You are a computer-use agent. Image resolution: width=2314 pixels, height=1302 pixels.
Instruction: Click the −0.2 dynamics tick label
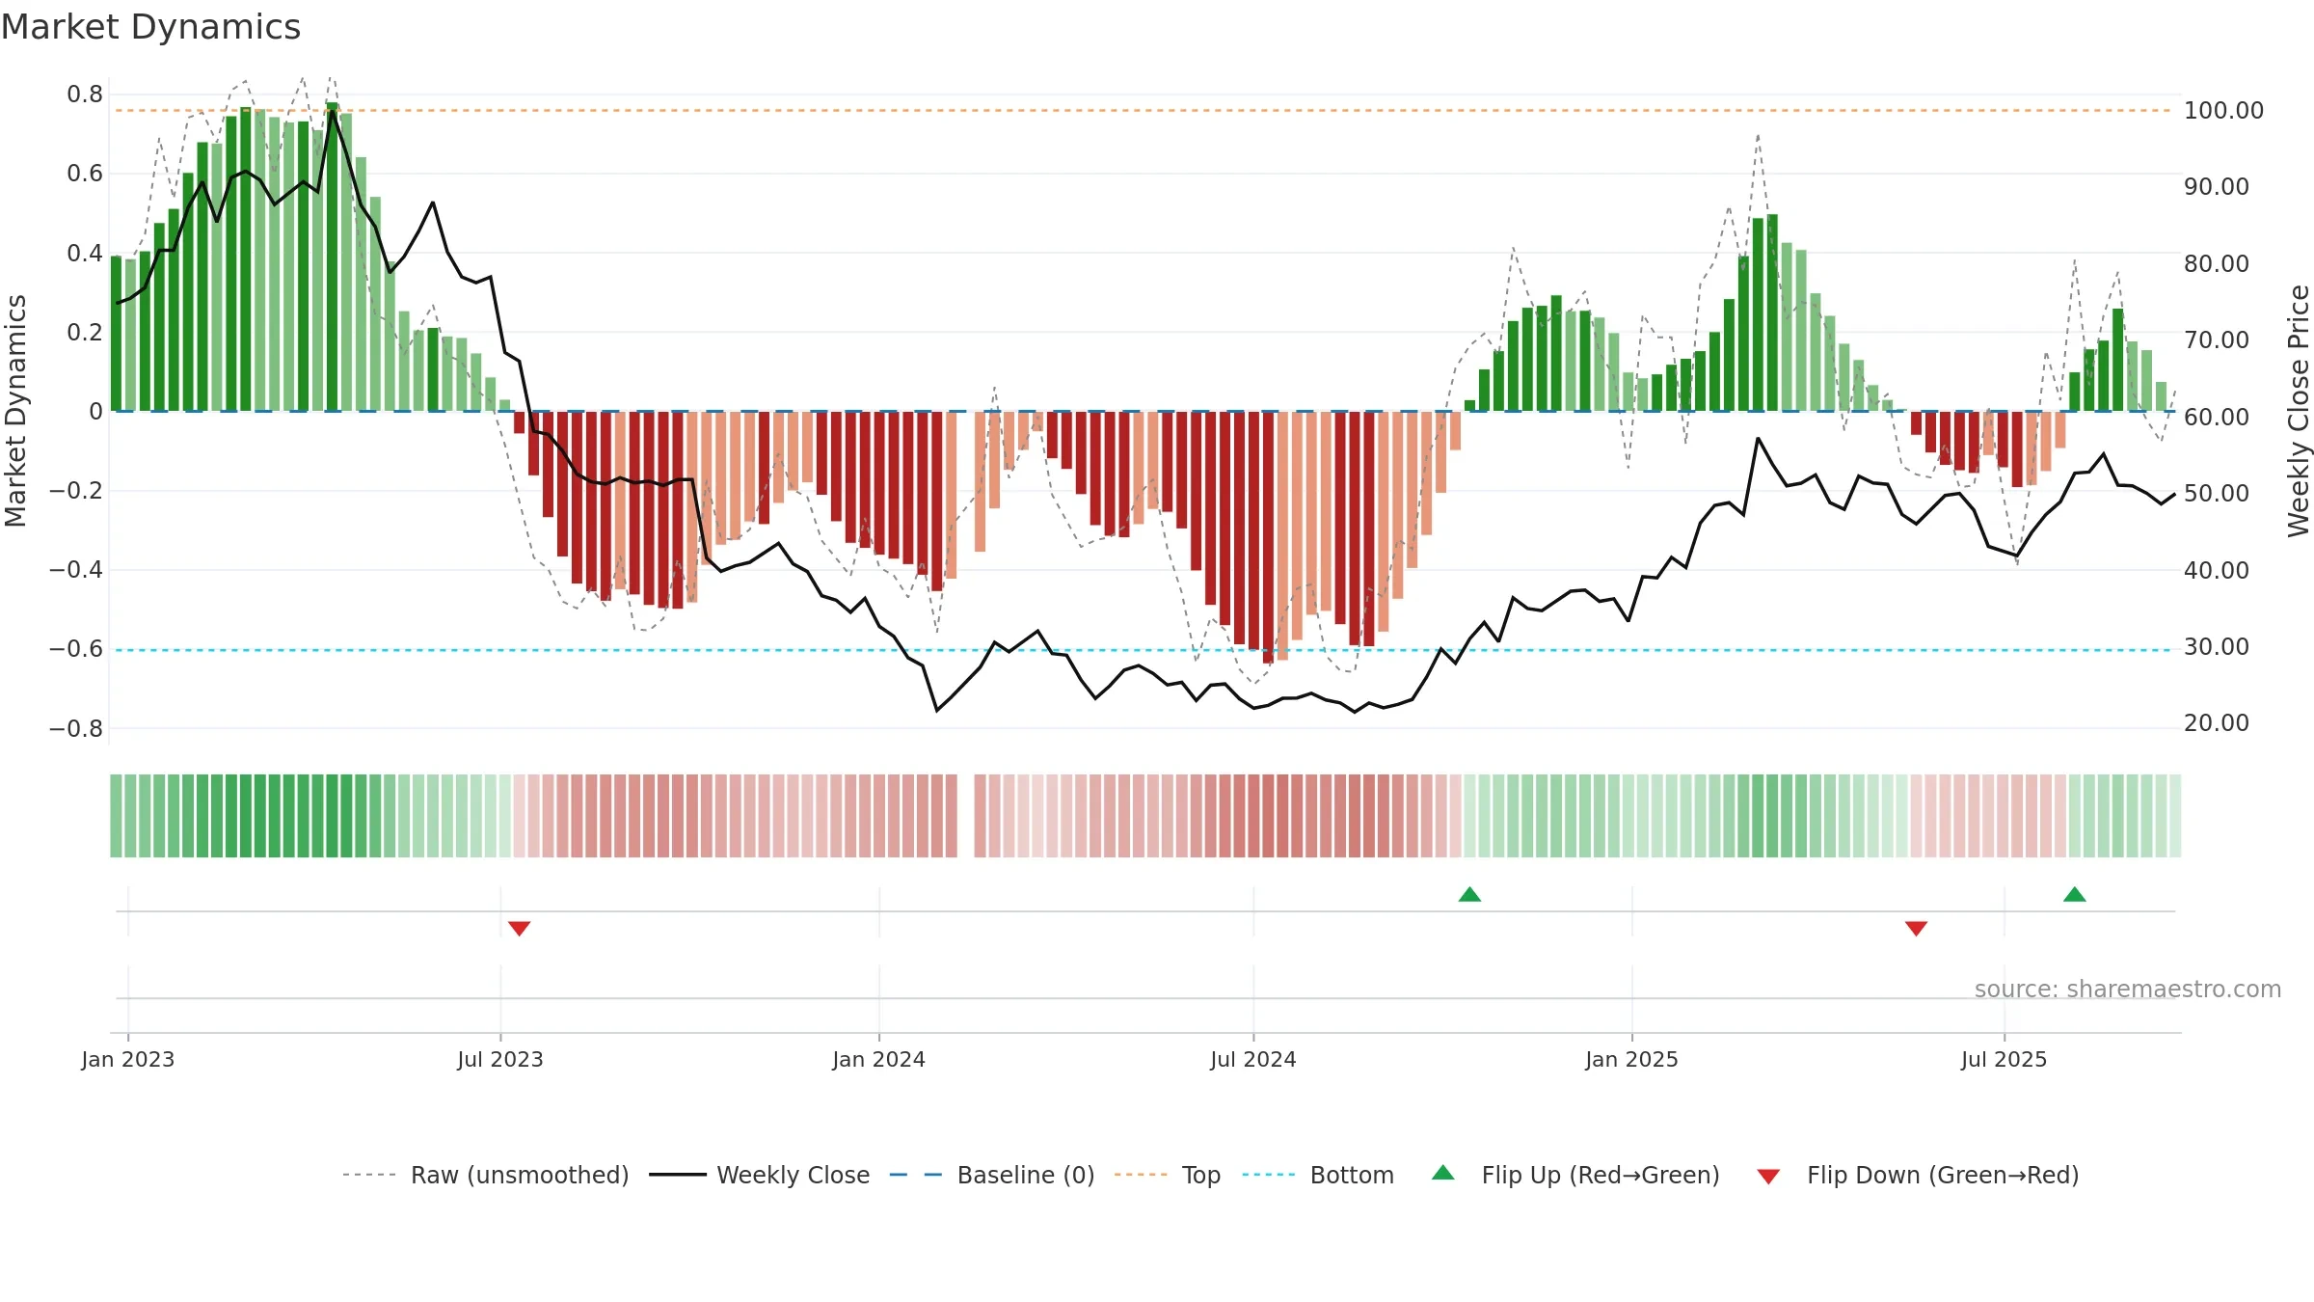point(75,490)
